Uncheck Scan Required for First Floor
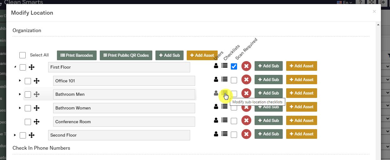This screenshot has height=160, width=390. tap(234, 66)
